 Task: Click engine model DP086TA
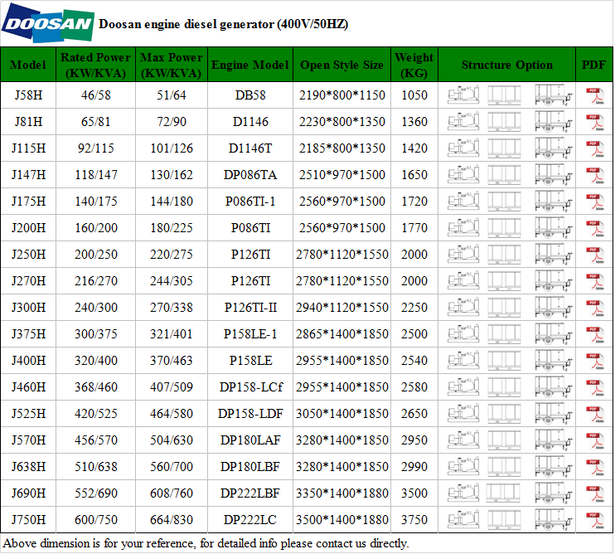[x=250, y=175]
